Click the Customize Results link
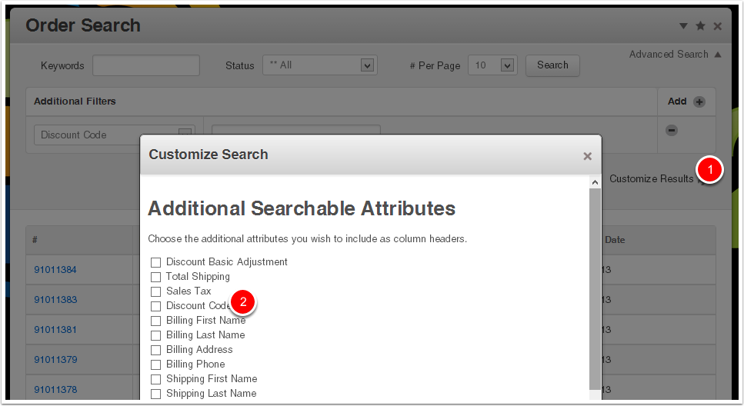 pyautogui.click(x=651, y=178)
